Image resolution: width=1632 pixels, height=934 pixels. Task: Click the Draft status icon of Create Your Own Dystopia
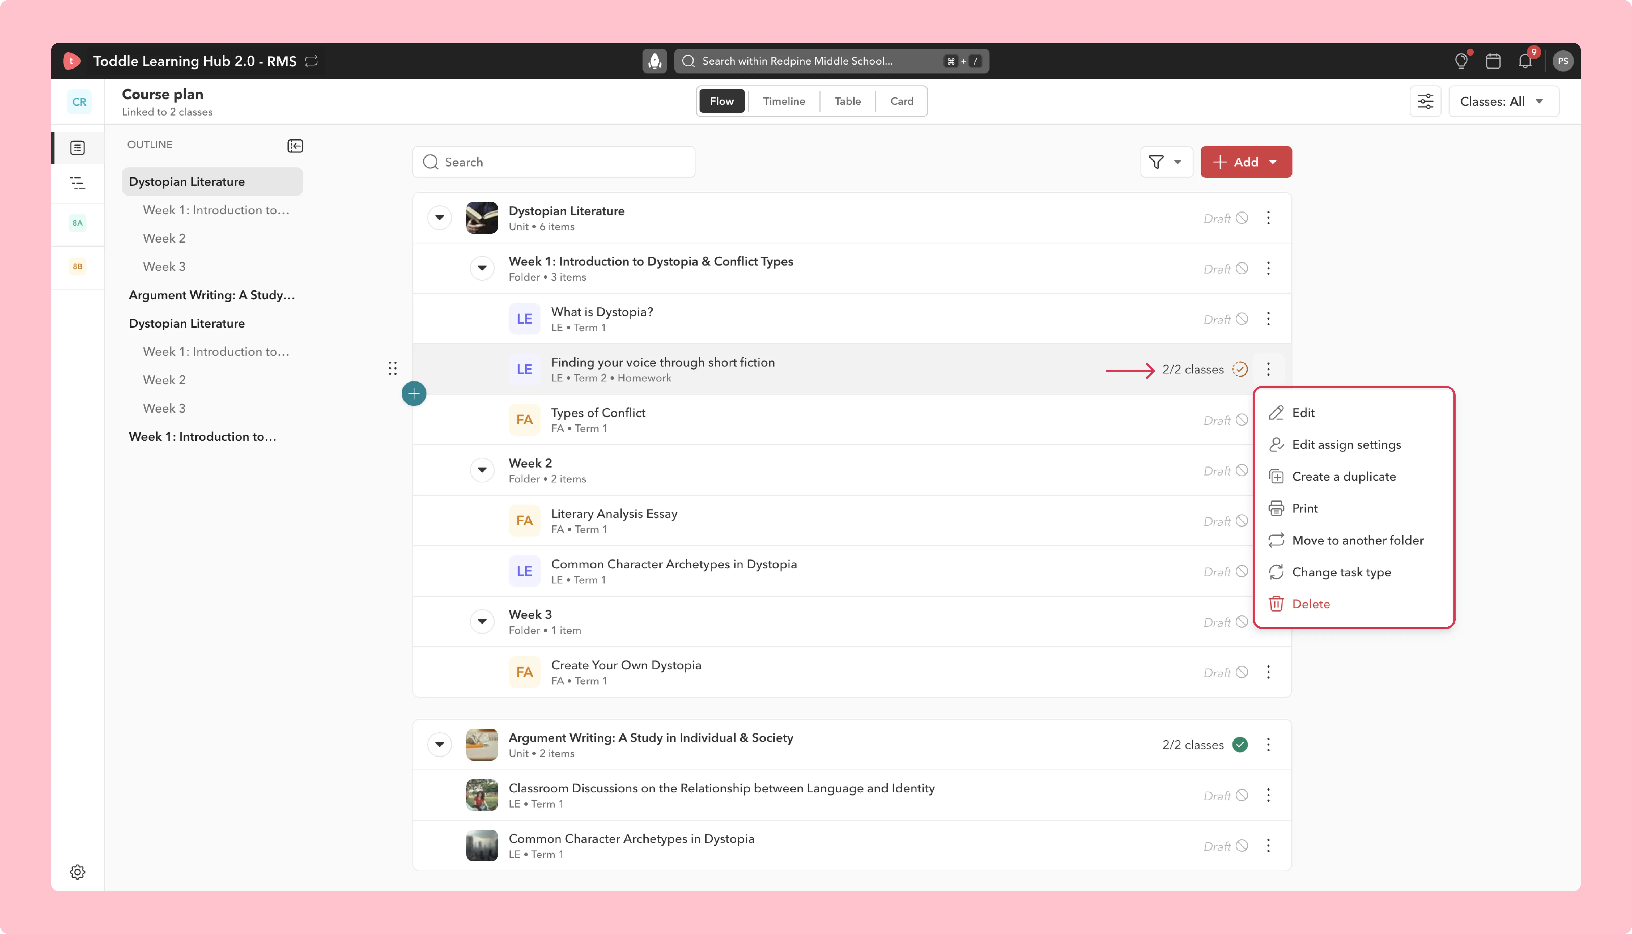[1242, 672]
